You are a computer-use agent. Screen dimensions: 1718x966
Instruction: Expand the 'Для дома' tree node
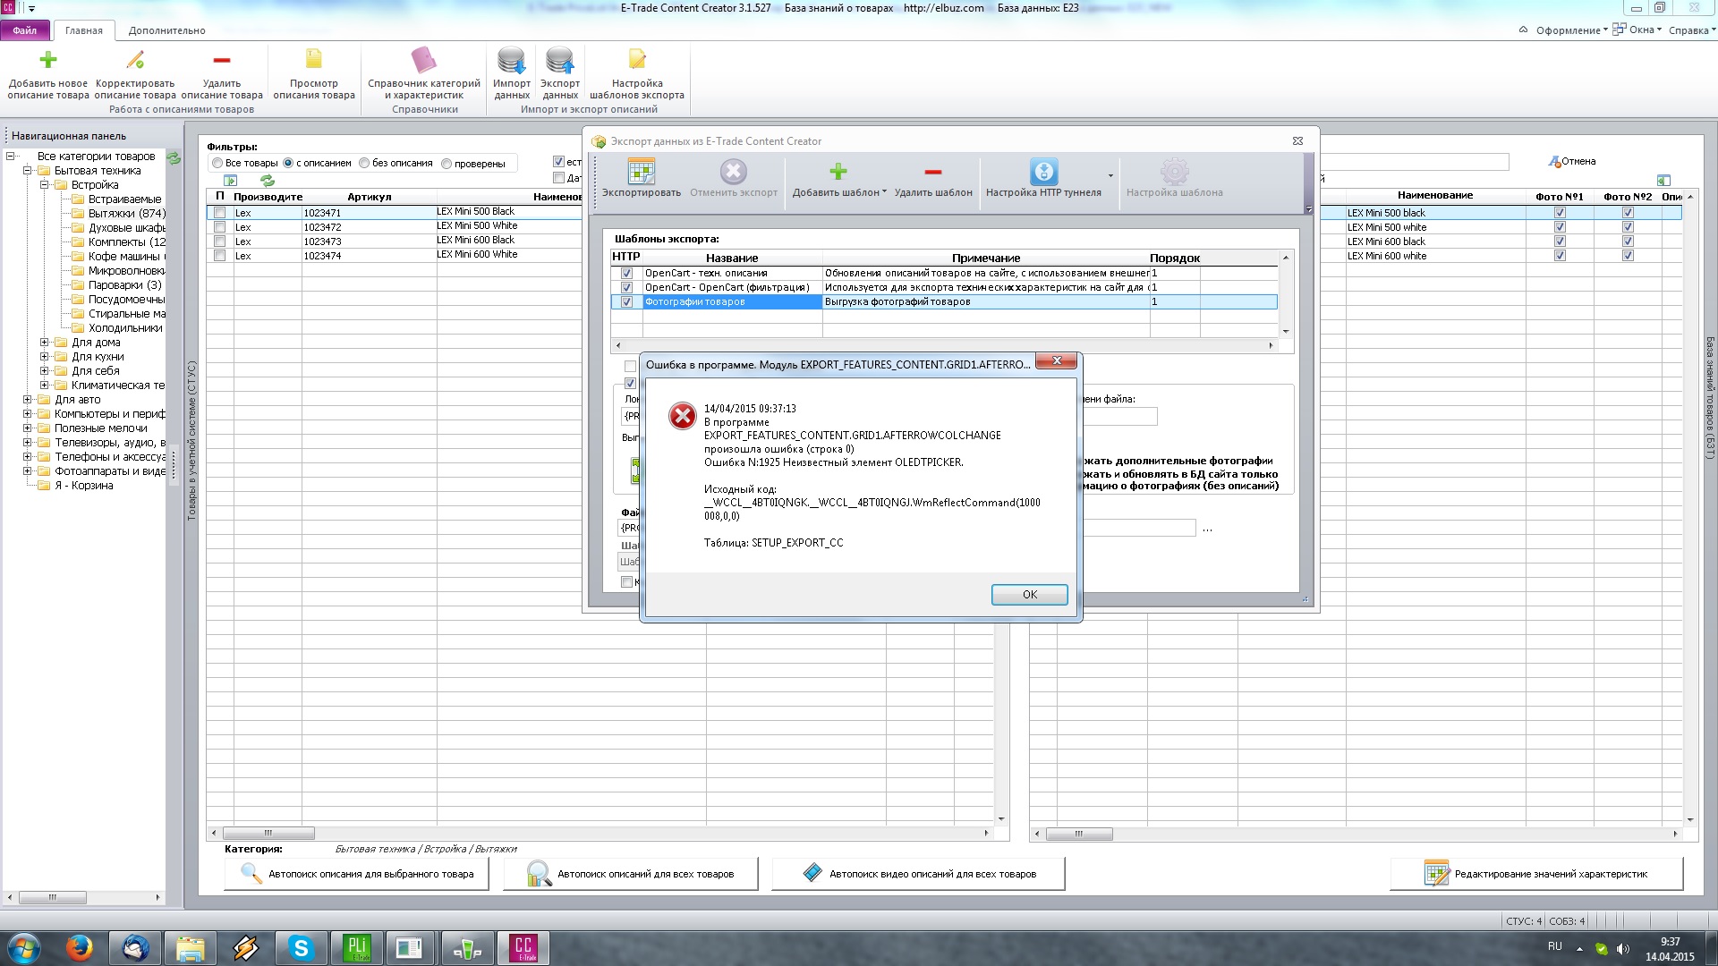(x=44, y=343)
